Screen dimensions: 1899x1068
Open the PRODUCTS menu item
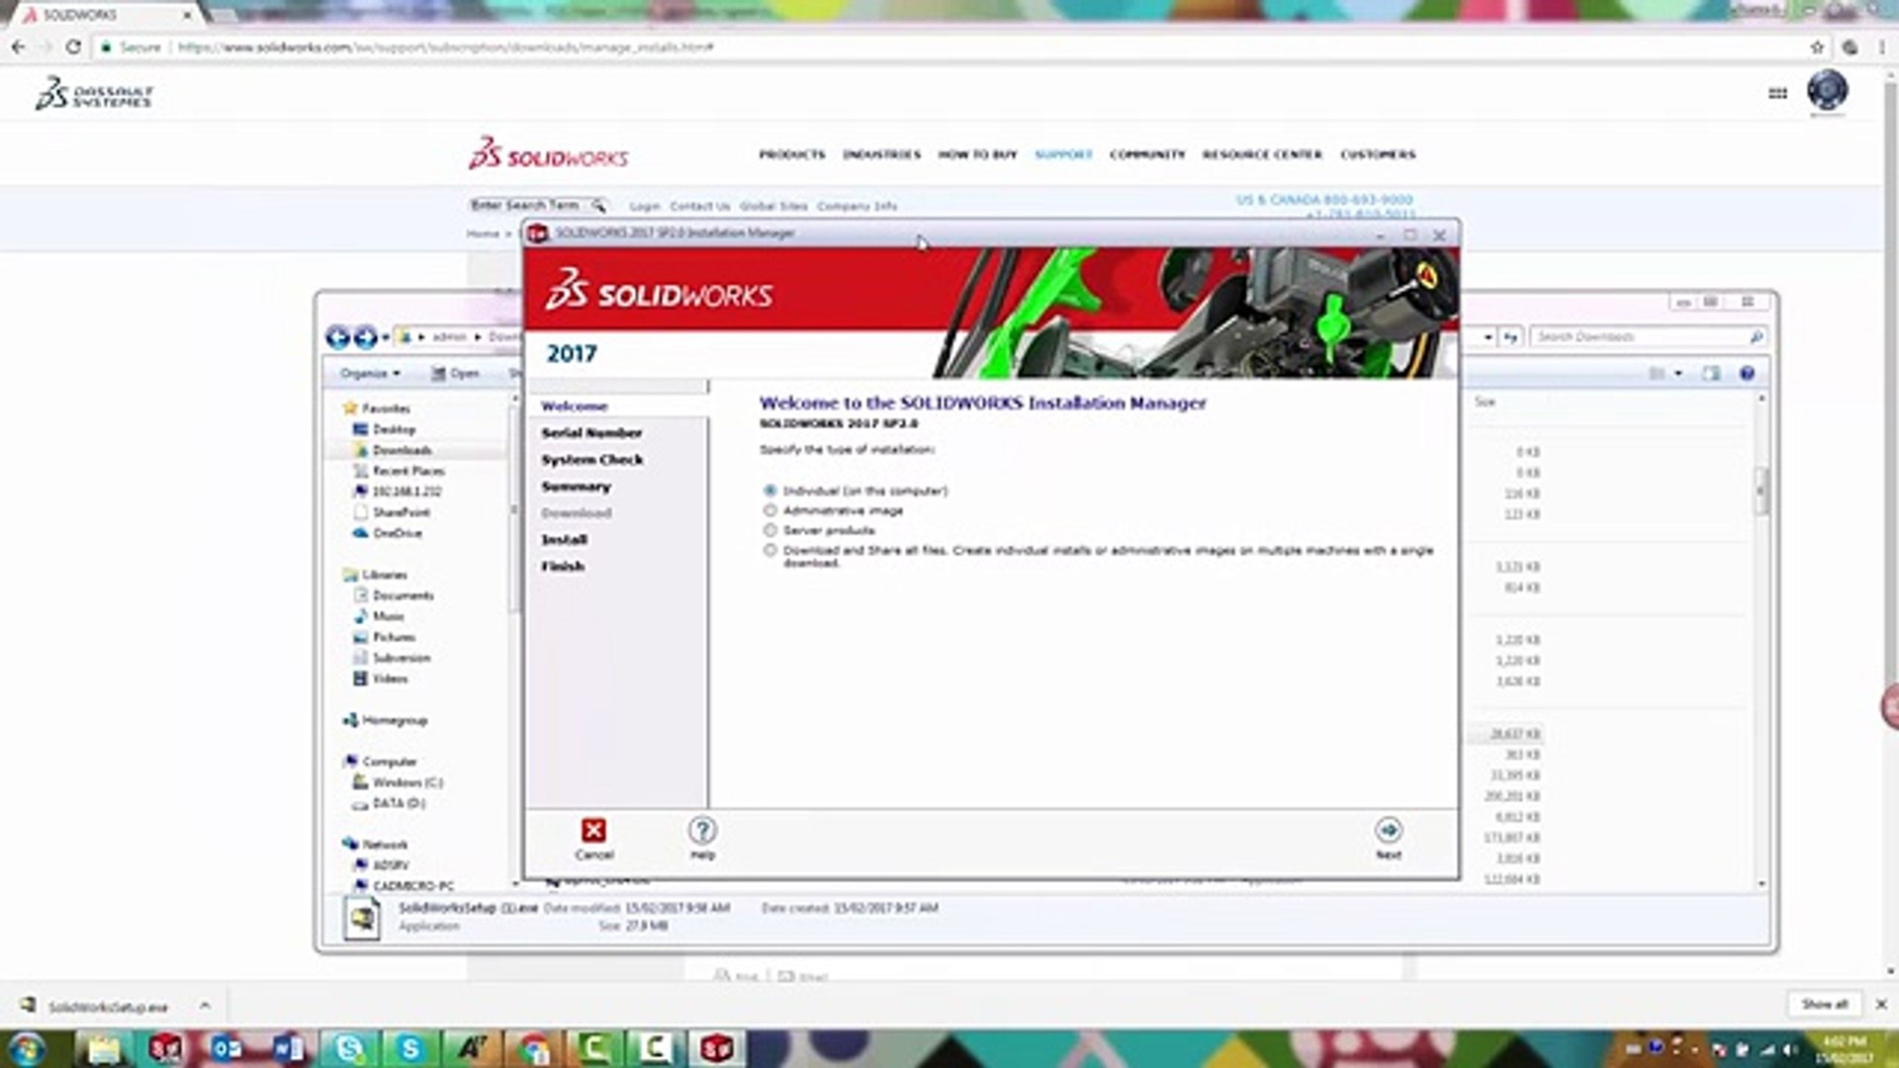791,154
